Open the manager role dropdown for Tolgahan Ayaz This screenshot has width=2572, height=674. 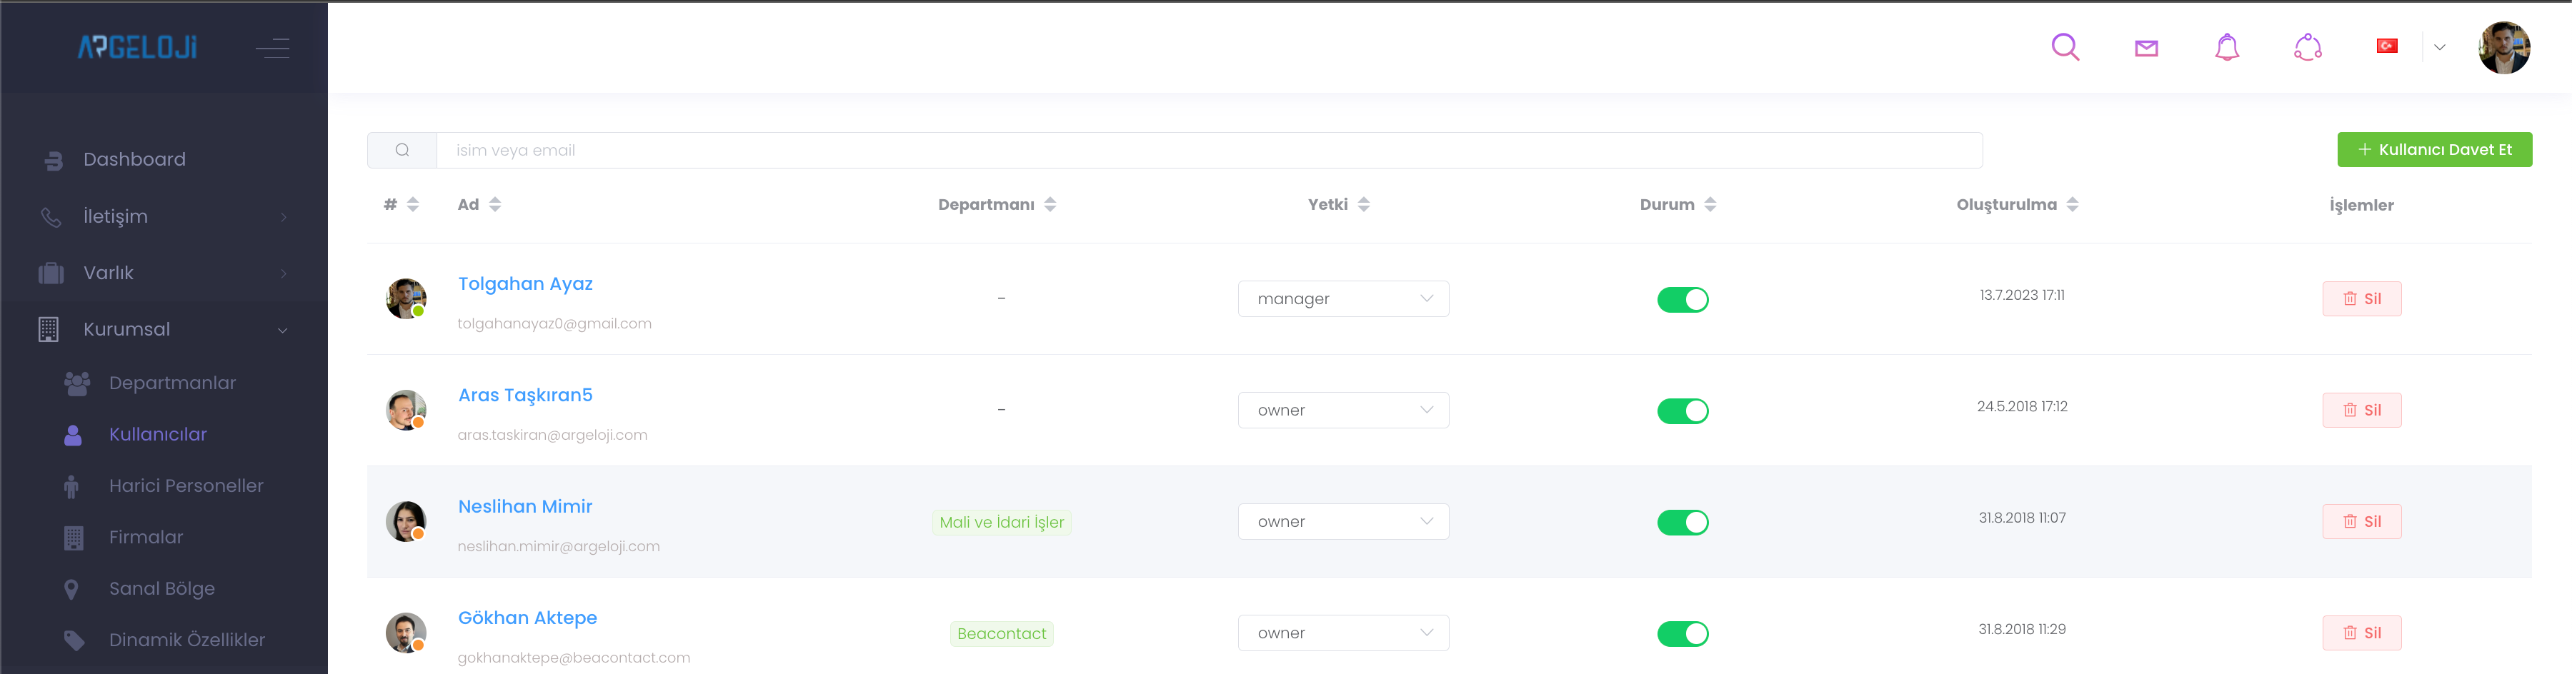point(1343,298)
